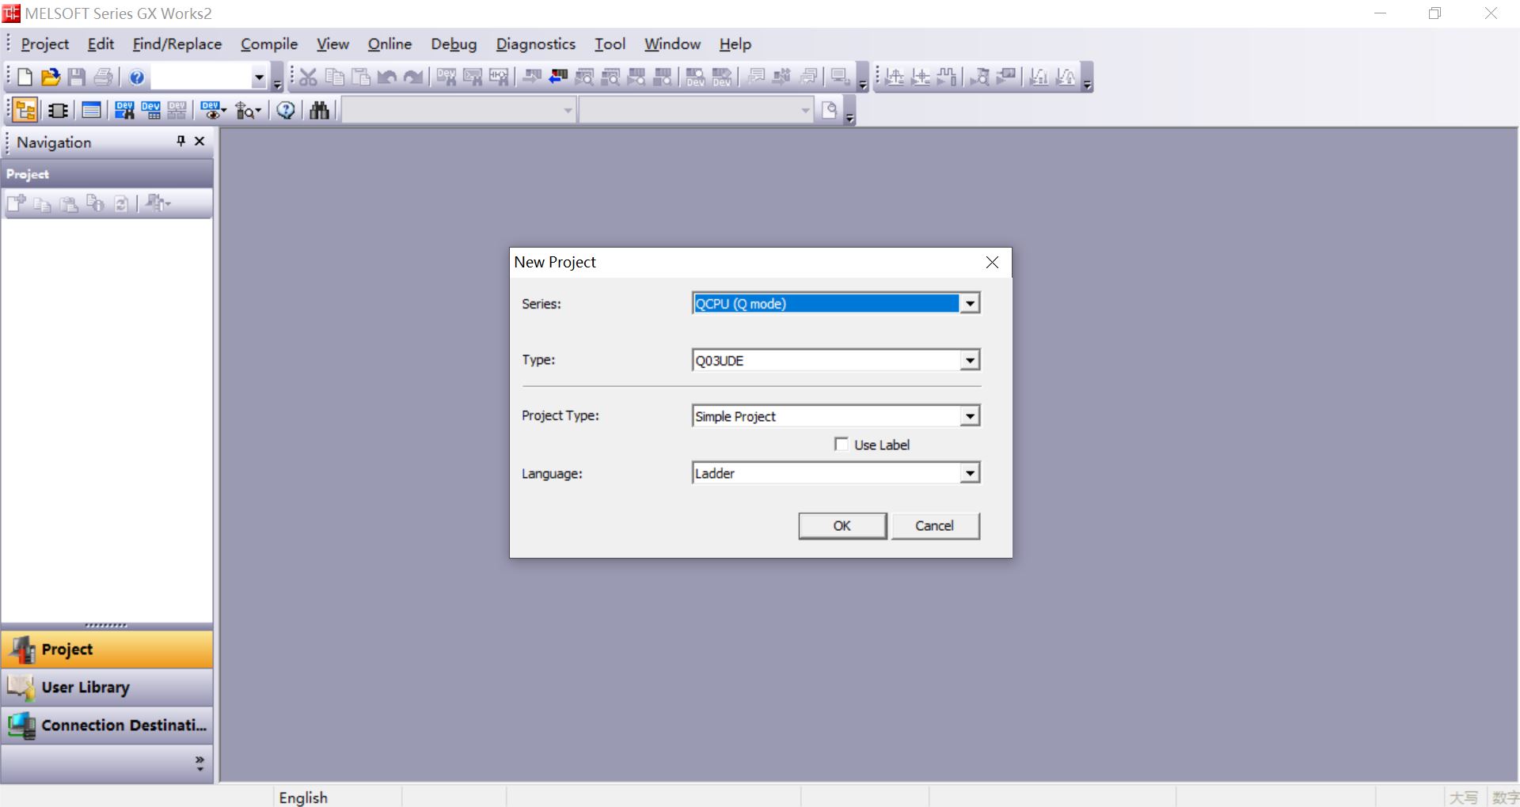Click the binoculars find icon

coord(319,110)
